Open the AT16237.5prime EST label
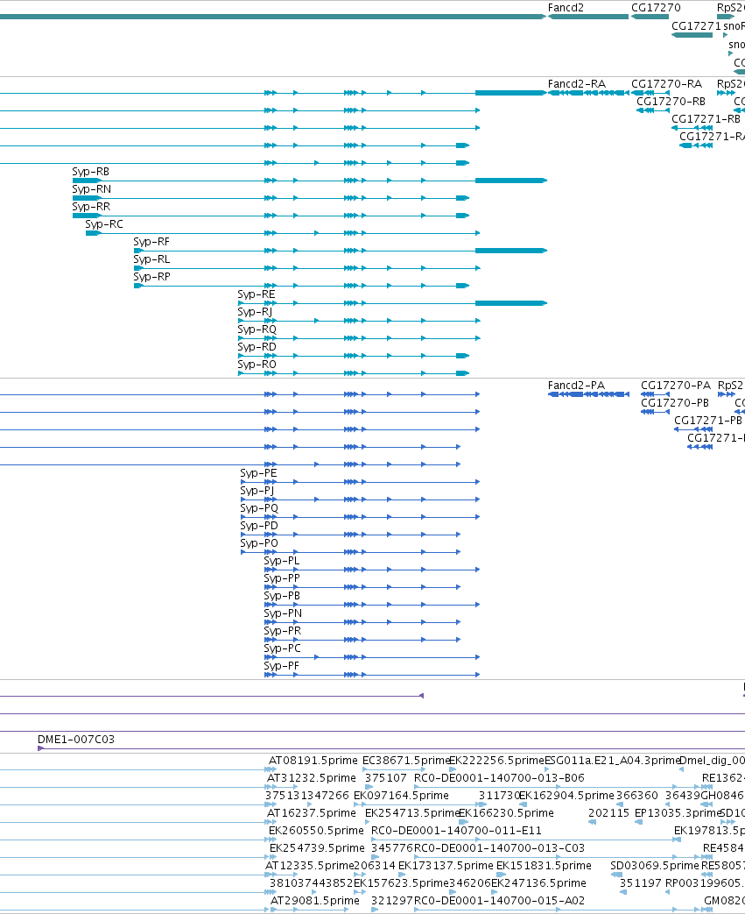The image size is (745, 914). 311,812
